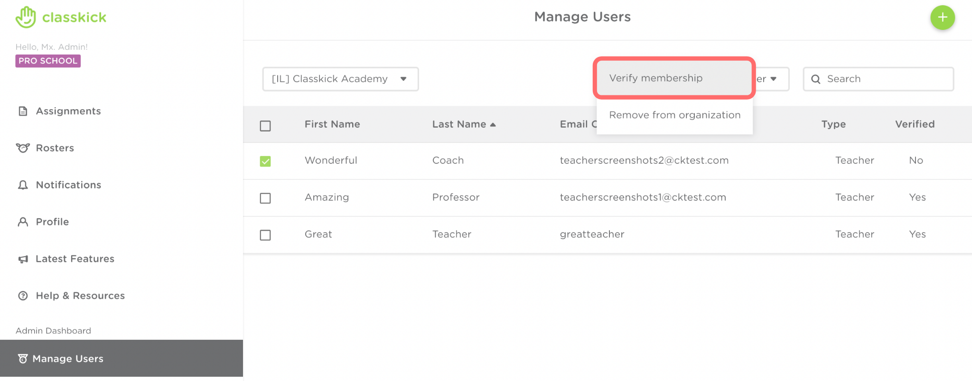Viewport: 972px width, 381px height.
Task: Click the partially hidden dropdown arrow near Search
Action: (x=773, y=79)
